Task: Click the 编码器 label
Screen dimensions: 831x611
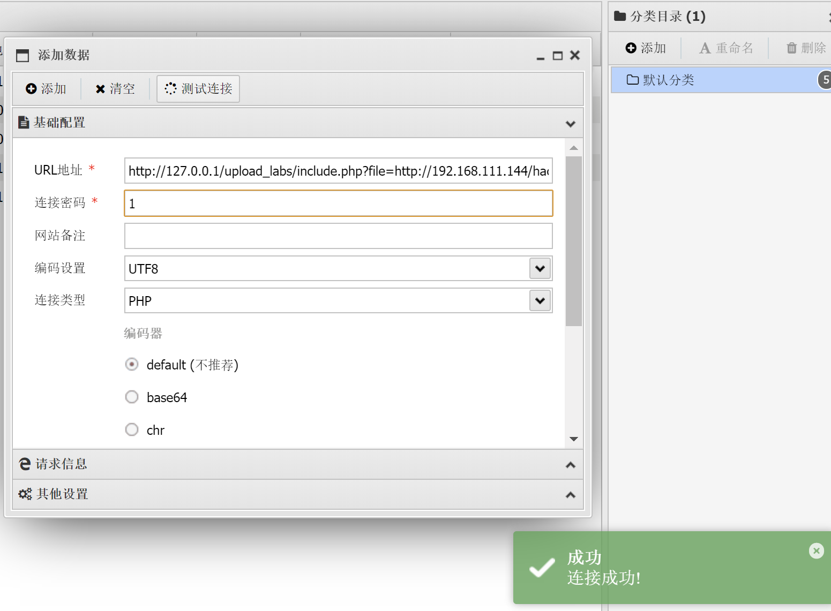Action: point(143,334)
